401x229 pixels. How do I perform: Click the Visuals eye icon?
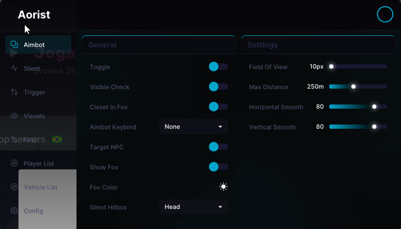[14, 116]
